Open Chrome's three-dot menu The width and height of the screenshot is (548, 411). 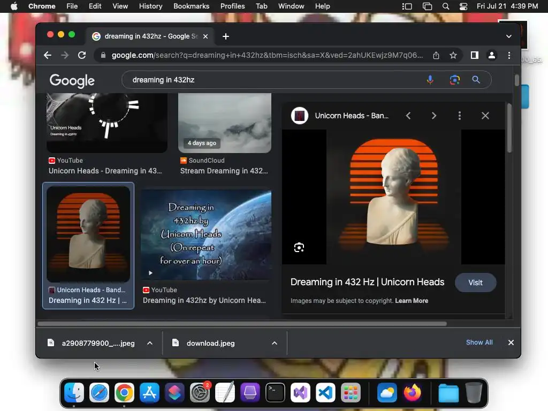click(509, 55)
